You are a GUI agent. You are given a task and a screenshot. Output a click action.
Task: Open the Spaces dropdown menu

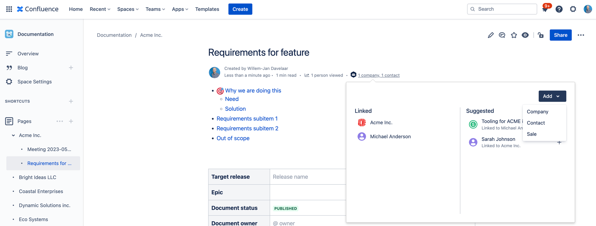[x=128, y=9]
